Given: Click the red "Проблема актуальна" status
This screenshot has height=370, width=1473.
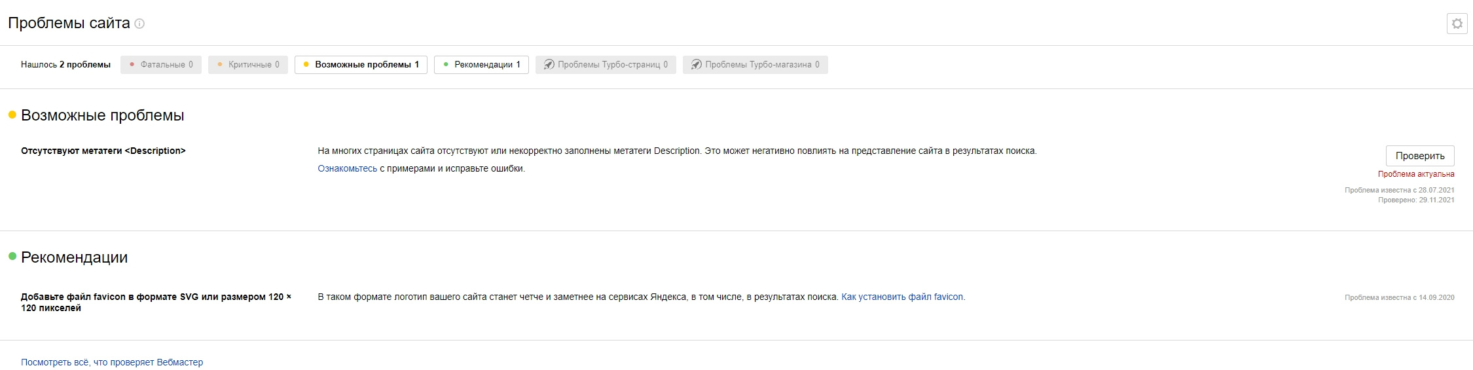Looking at the screenshot, I should pyautogui.click(x=1415, y=174).
